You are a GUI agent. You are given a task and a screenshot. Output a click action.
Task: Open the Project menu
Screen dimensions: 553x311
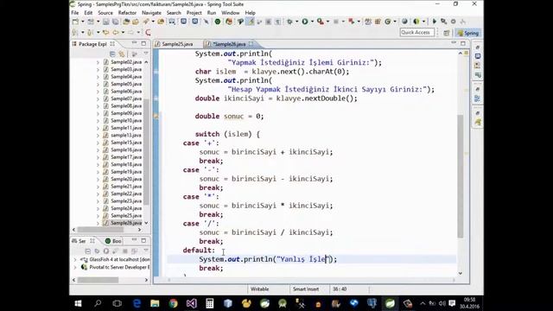tap(194, 13)
